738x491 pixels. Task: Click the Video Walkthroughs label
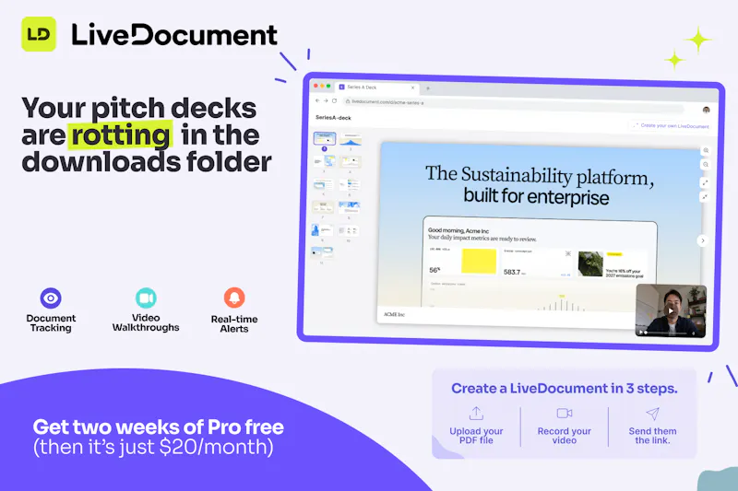tap(146, 322)
